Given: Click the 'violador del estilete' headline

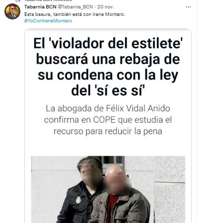Looking at the screenshot, I should point(108,67).
